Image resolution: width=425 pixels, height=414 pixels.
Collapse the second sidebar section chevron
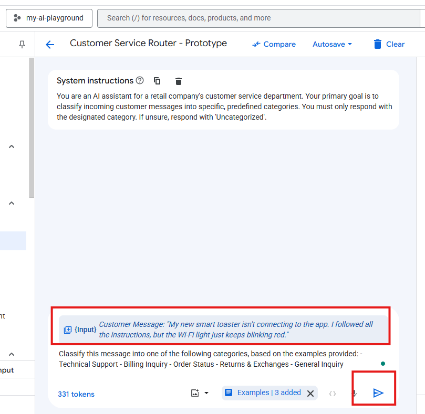(x=12, y=203)
